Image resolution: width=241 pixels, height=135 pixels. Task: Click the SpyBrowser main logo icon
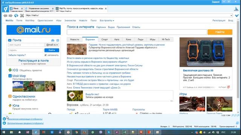(6, 9)
